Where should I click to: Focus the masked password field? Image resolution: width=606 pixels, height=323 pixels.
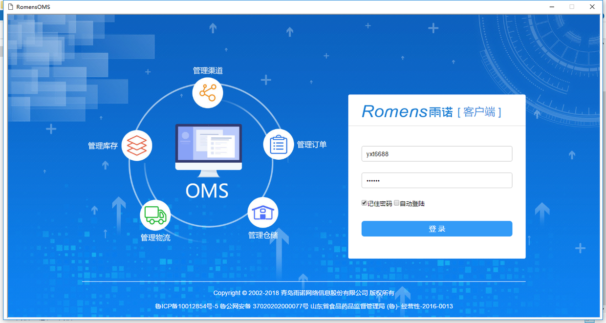(x=437, y=180)
